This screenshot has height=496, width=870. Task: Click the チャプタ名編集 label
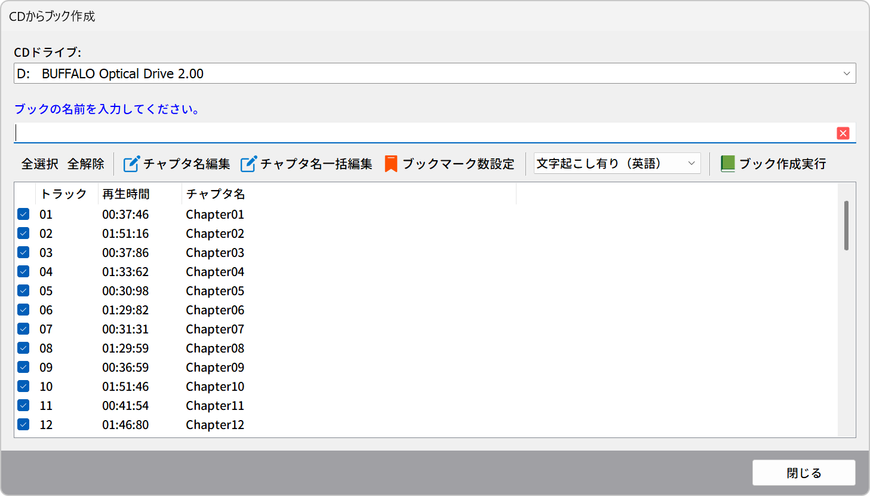[187, 164]
